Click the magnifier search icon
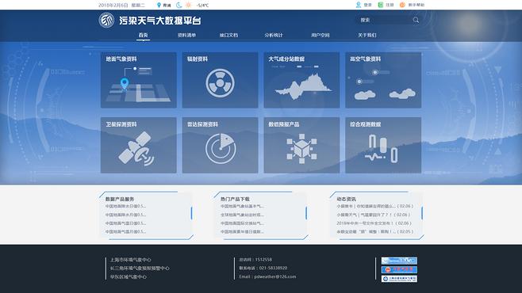 416,20
